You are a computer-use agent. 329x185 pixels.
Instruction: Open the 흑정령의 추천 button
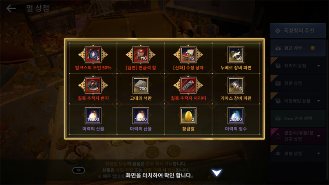(x=298, y=30)
